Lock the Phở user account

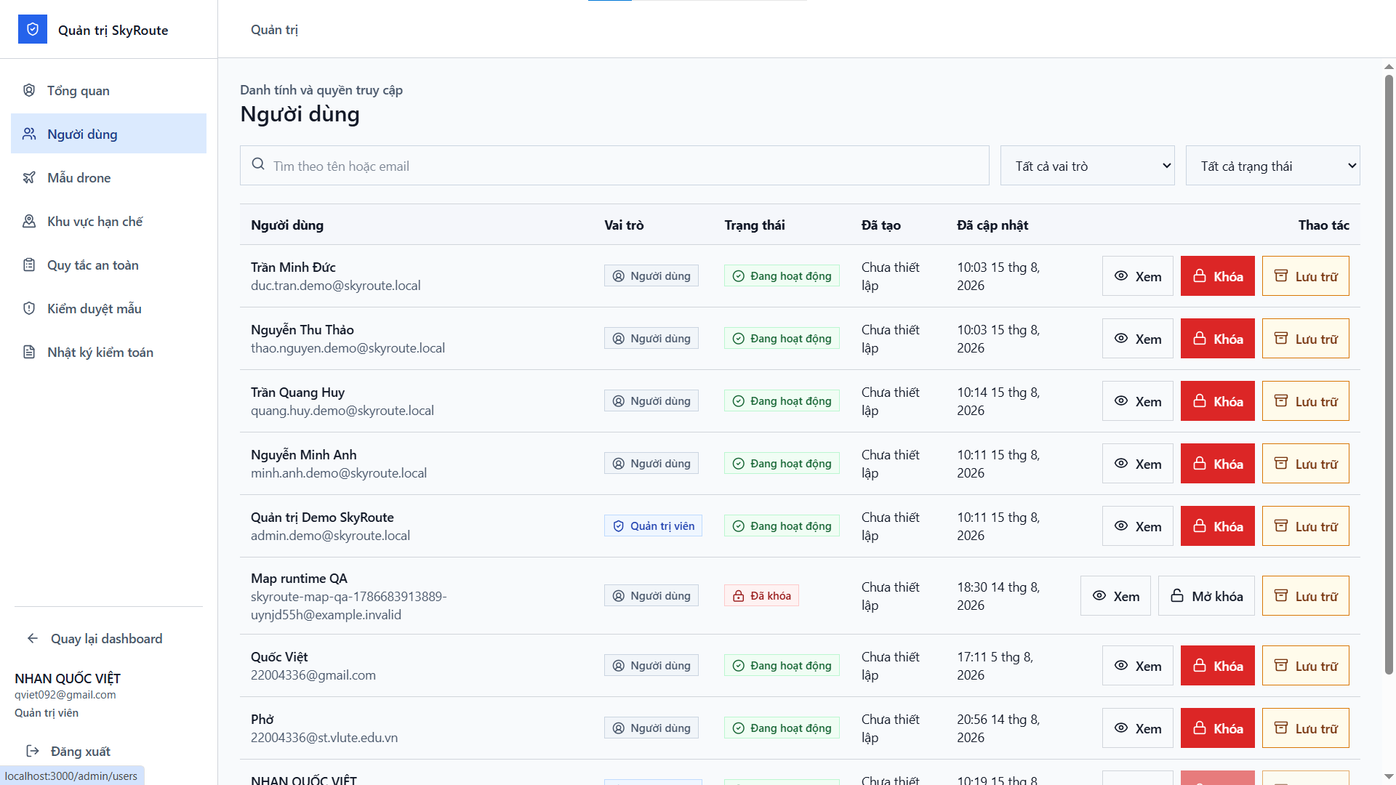pos(1217,728)
